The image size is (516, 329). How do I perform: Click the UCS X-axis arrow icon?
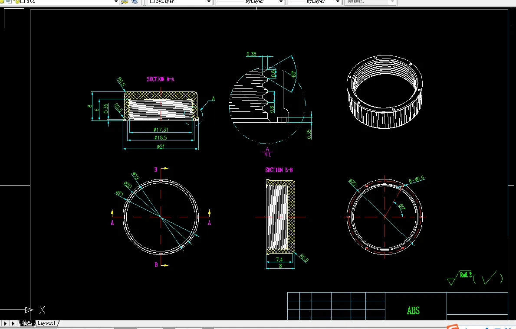29,309
